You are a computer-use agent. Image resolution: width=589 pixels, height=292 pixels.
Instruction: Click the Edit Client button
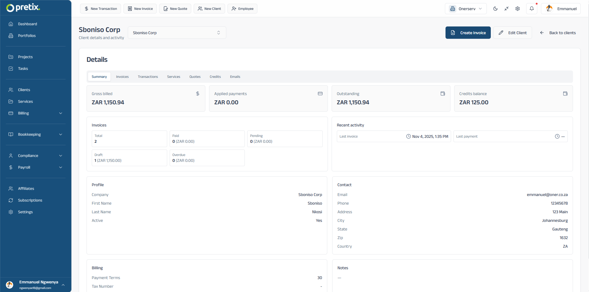tap(512, 33)
